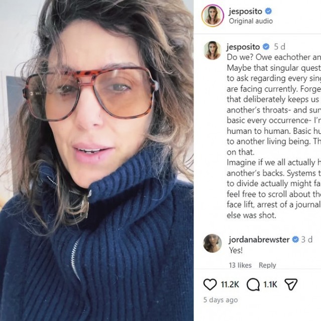Like the post with the heart icon
The height and width of the screenshot is (321, 321).
(x=210, y=284)
